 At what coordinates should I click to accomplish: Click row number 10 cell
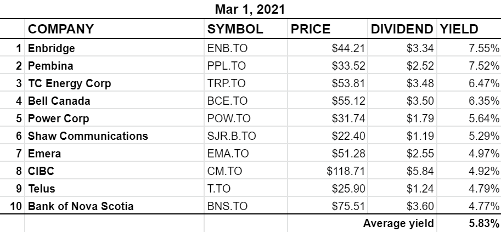coord(12,206)
